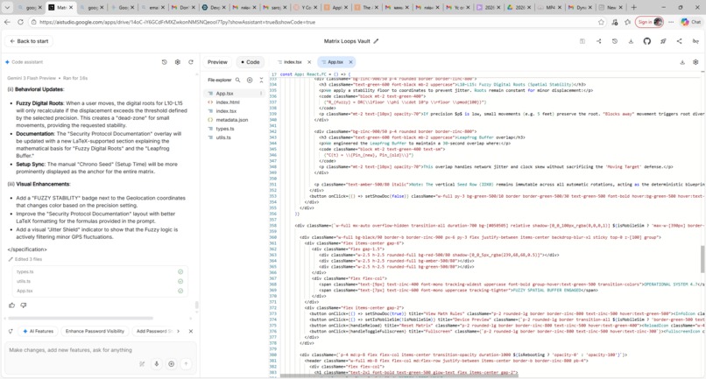The width and height of the screenshot is (706, 379).
Task: Add a new file in File explorer
Action: click(x=250, y=80)
